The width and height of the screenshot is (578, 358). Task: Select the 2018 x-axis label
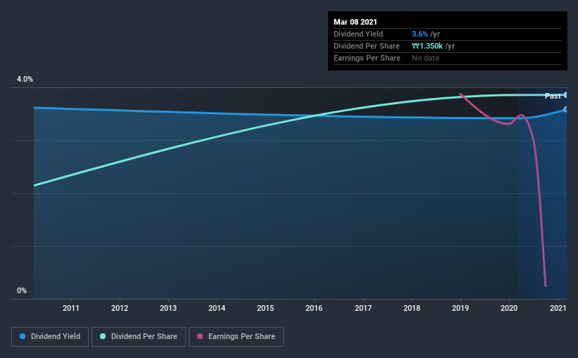(x=412, y=308)
